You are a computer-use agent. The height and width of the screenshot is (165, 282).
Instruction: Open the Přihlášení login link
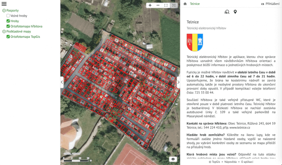(273, 4)
